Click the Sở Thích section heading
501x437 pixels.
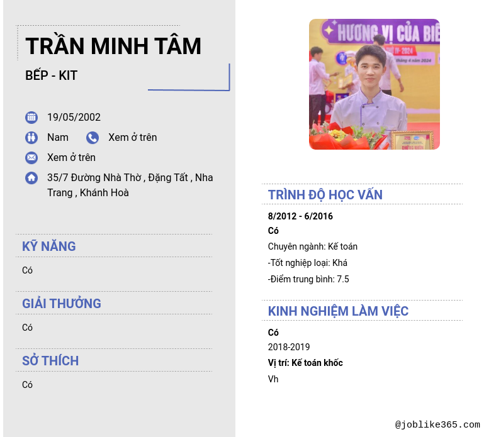(50, 361)
